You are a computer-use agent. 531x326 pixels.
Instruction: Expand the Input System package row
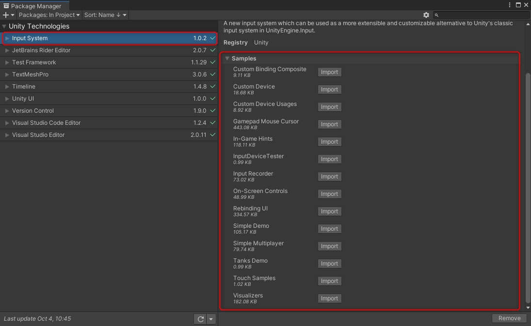point(7,38)
